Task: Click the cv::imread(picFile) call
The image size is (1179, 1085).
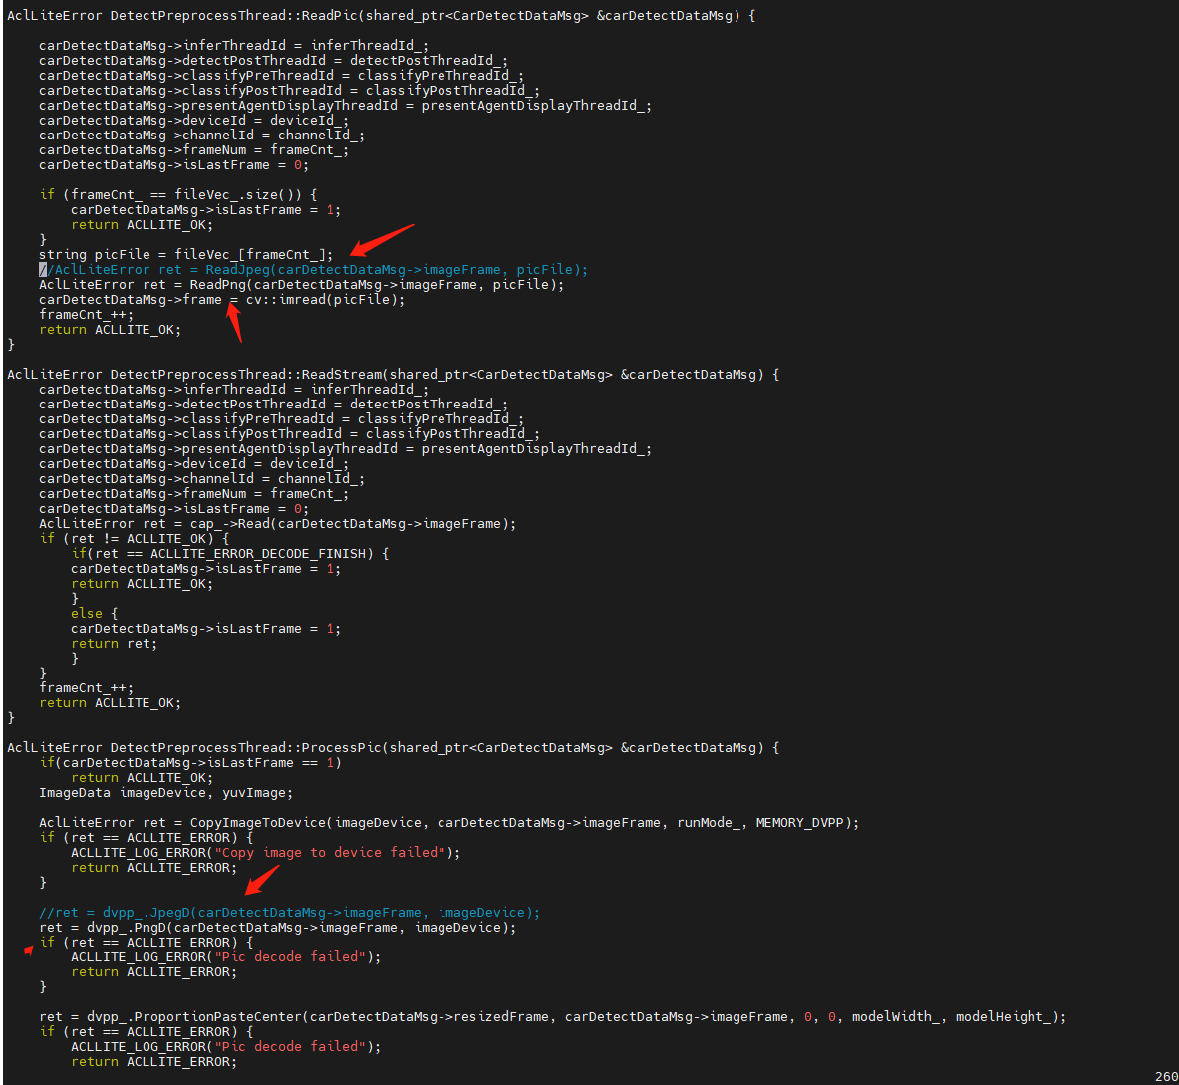Action: pos(325,300)
